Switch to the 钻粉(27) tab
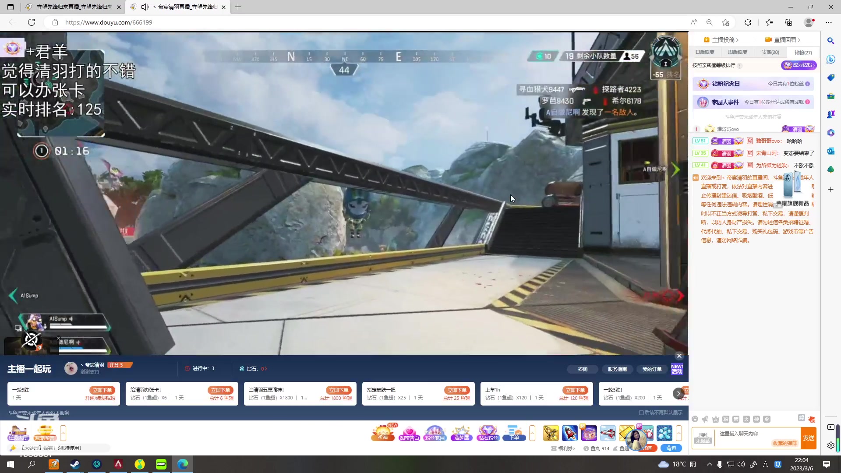Image resolution: width=841 pixels, height=473 pixels. click(803, 52)
